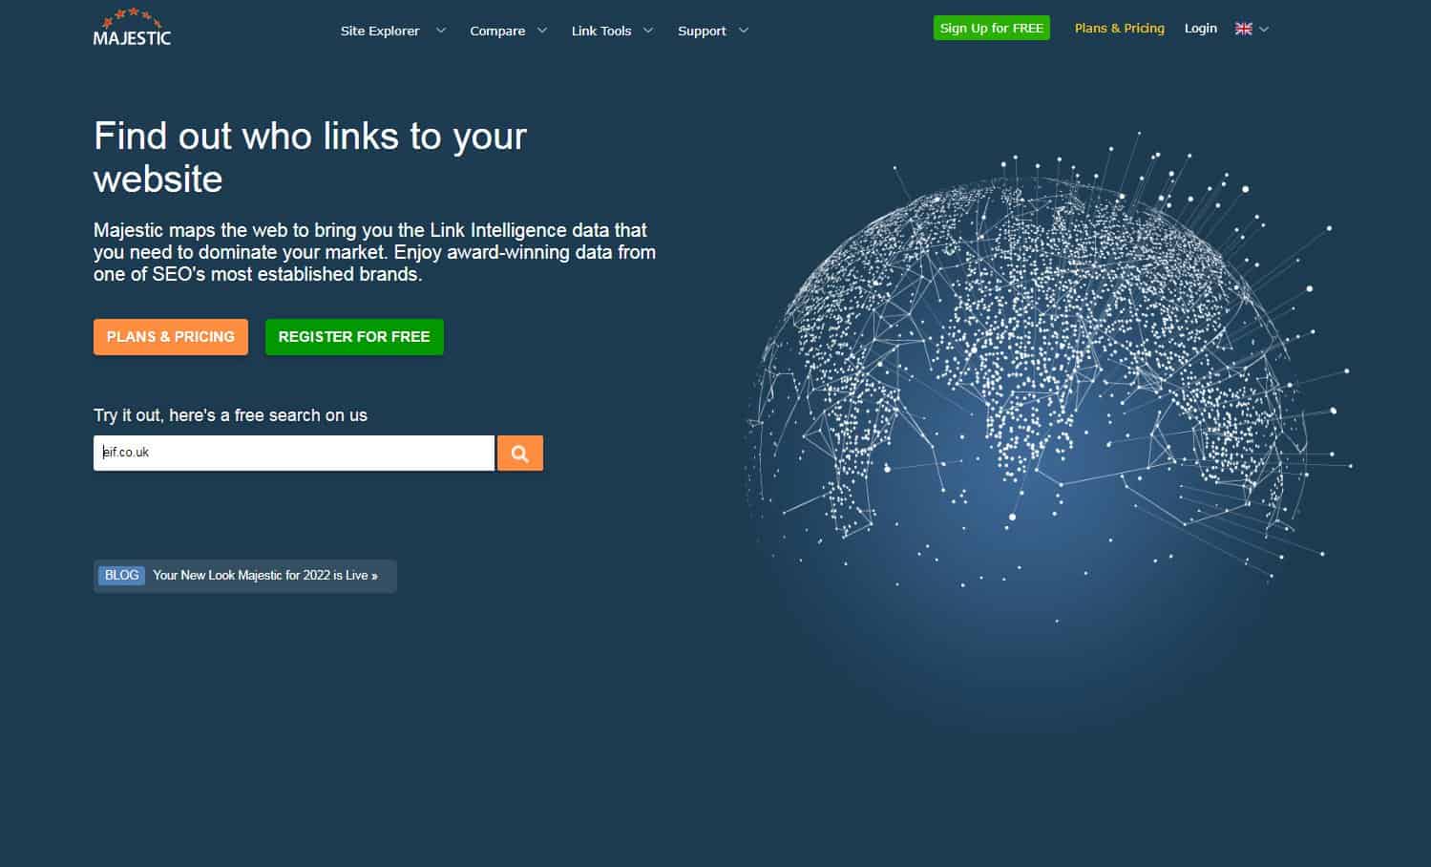The height and width of the screenshot is (867, 1431).
Task: Click Sign Up for FREE button
Action: click(x=992, y=28)
